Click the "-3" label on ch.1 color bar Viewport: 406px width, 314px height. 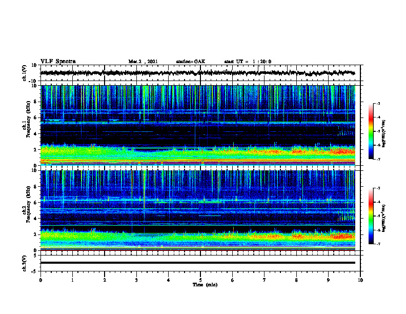(x=378, y=104)
